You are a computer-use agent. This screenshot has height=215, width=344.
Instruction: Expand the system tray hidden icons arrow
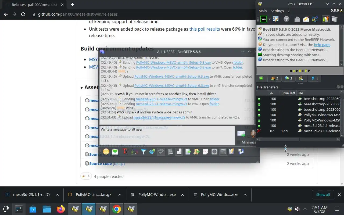click(x=305, y=209)
